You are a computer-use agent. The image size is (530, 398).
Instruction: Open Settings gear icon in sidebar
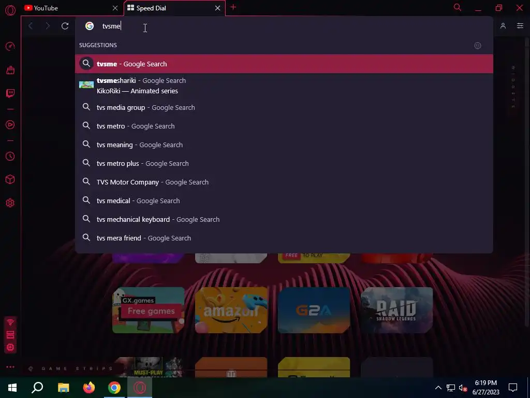click(x=10, y=203)
